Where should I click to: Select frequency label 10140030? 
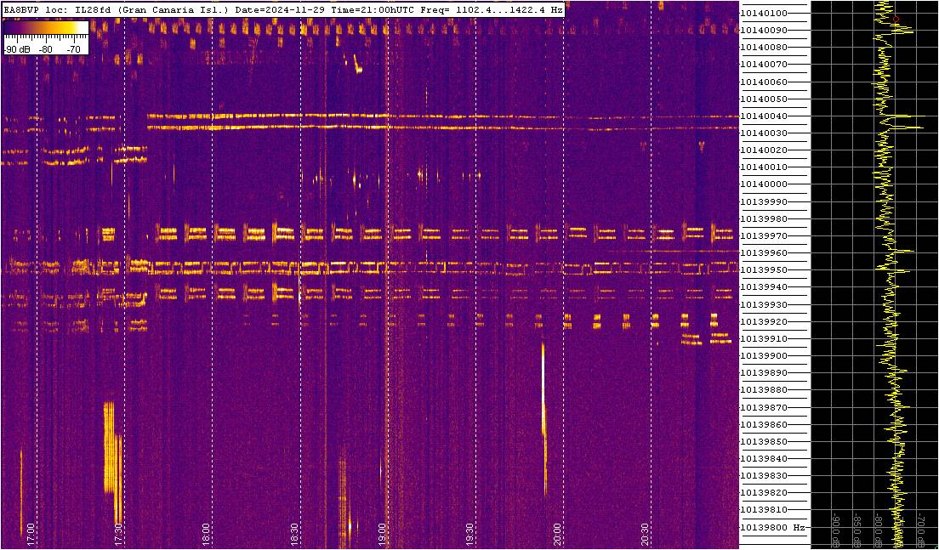[x=764, y=133]
